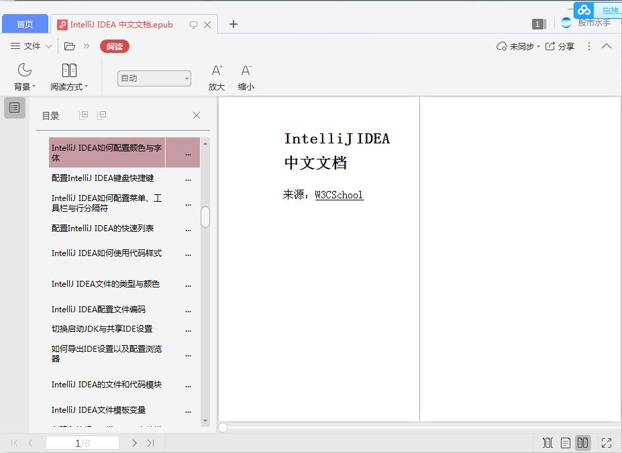The height and width of the screenshot is (453, 622).
Task: Select the 阅读 mode pill button
Action: pos(115,46)
